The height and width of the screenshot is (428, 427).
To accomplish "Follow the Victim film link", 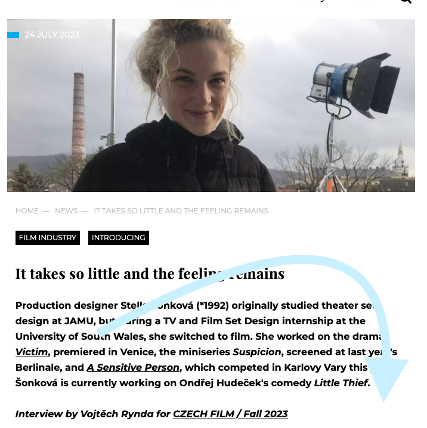I will [x=32, y=352].
